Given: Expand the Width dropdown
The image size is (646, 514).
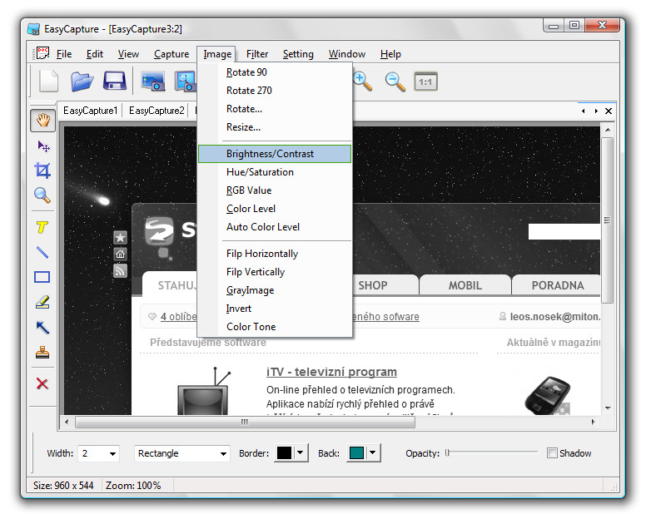Looking at the screenshot, I should 112,454.
